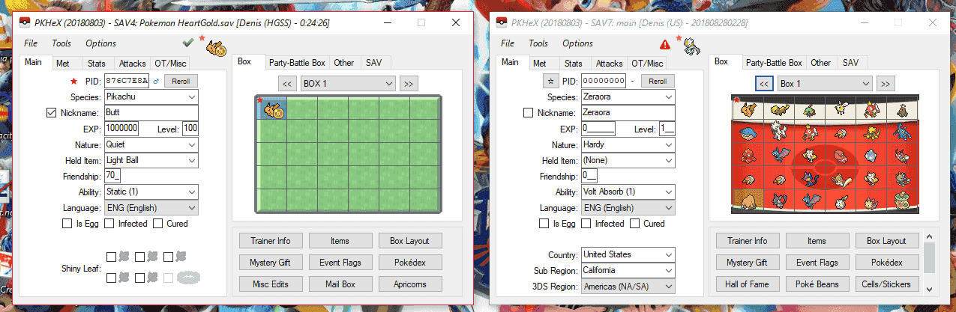Open the Country dropdown showing United States

click(628, 254)
